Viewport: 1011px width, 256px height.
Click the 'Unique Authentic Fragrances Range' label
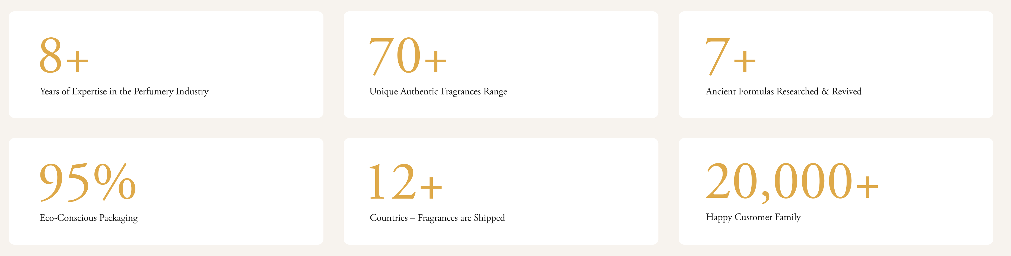point(438,91)
